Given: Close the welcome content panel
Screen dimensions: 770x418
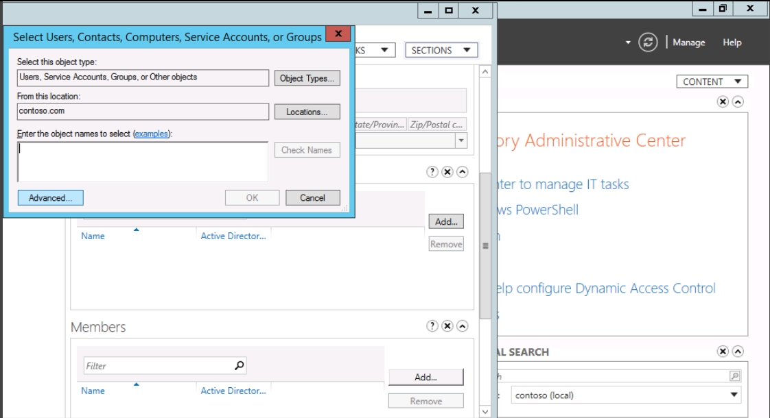Looking at the screenshot, I should pyautogui.click(x=723, y=101).
